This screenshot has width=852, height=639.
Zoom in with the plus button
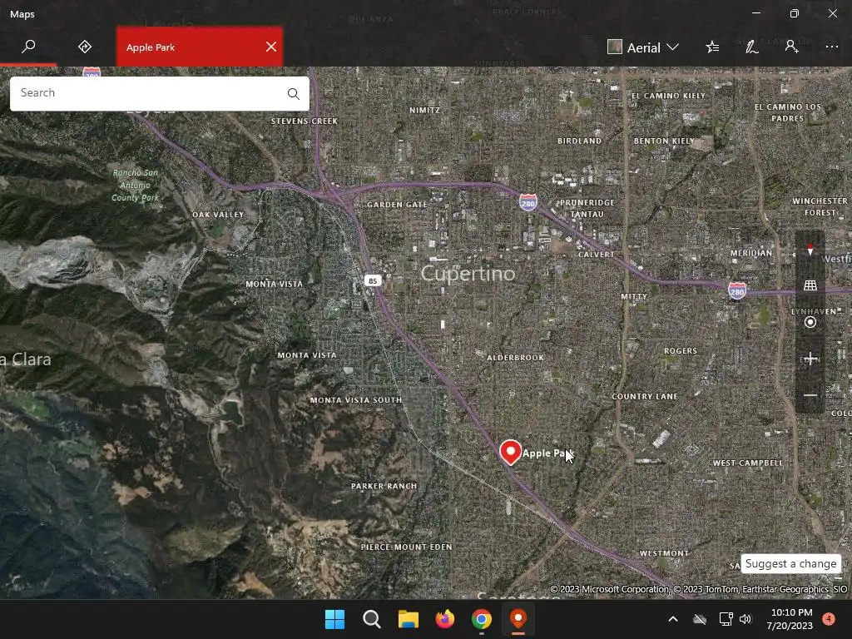810,359
